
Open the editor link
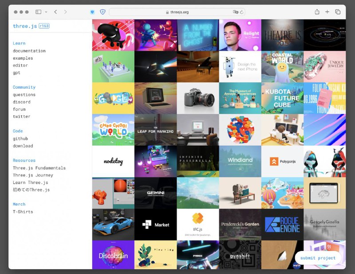click(20, 65)
